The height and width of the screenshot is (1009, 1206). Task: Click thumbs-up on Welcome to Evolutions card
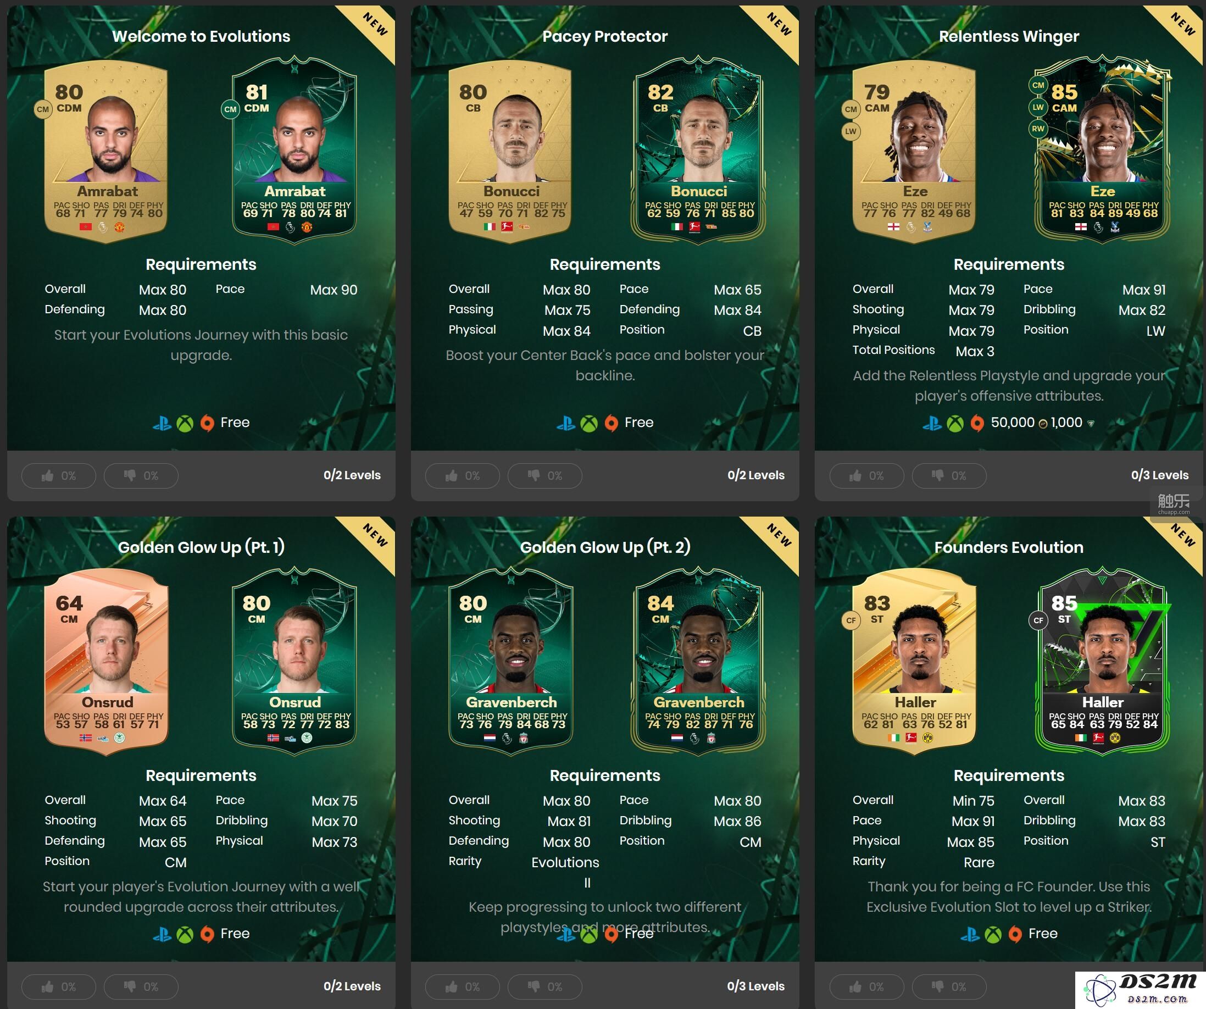59,475
